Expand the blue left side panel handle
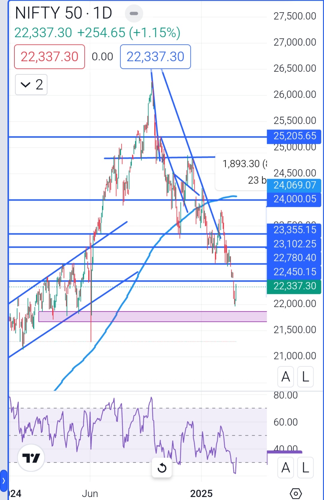The height and width of the screenshot is (500, 324). click(x=4, y=481)
